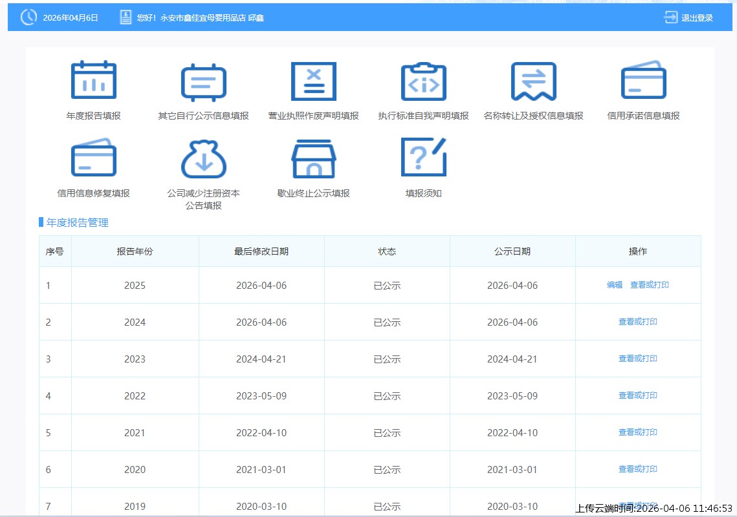Open the 年度报告填报 calendar icon
Viewport: 737px width, 517px height.
[93, 81]
